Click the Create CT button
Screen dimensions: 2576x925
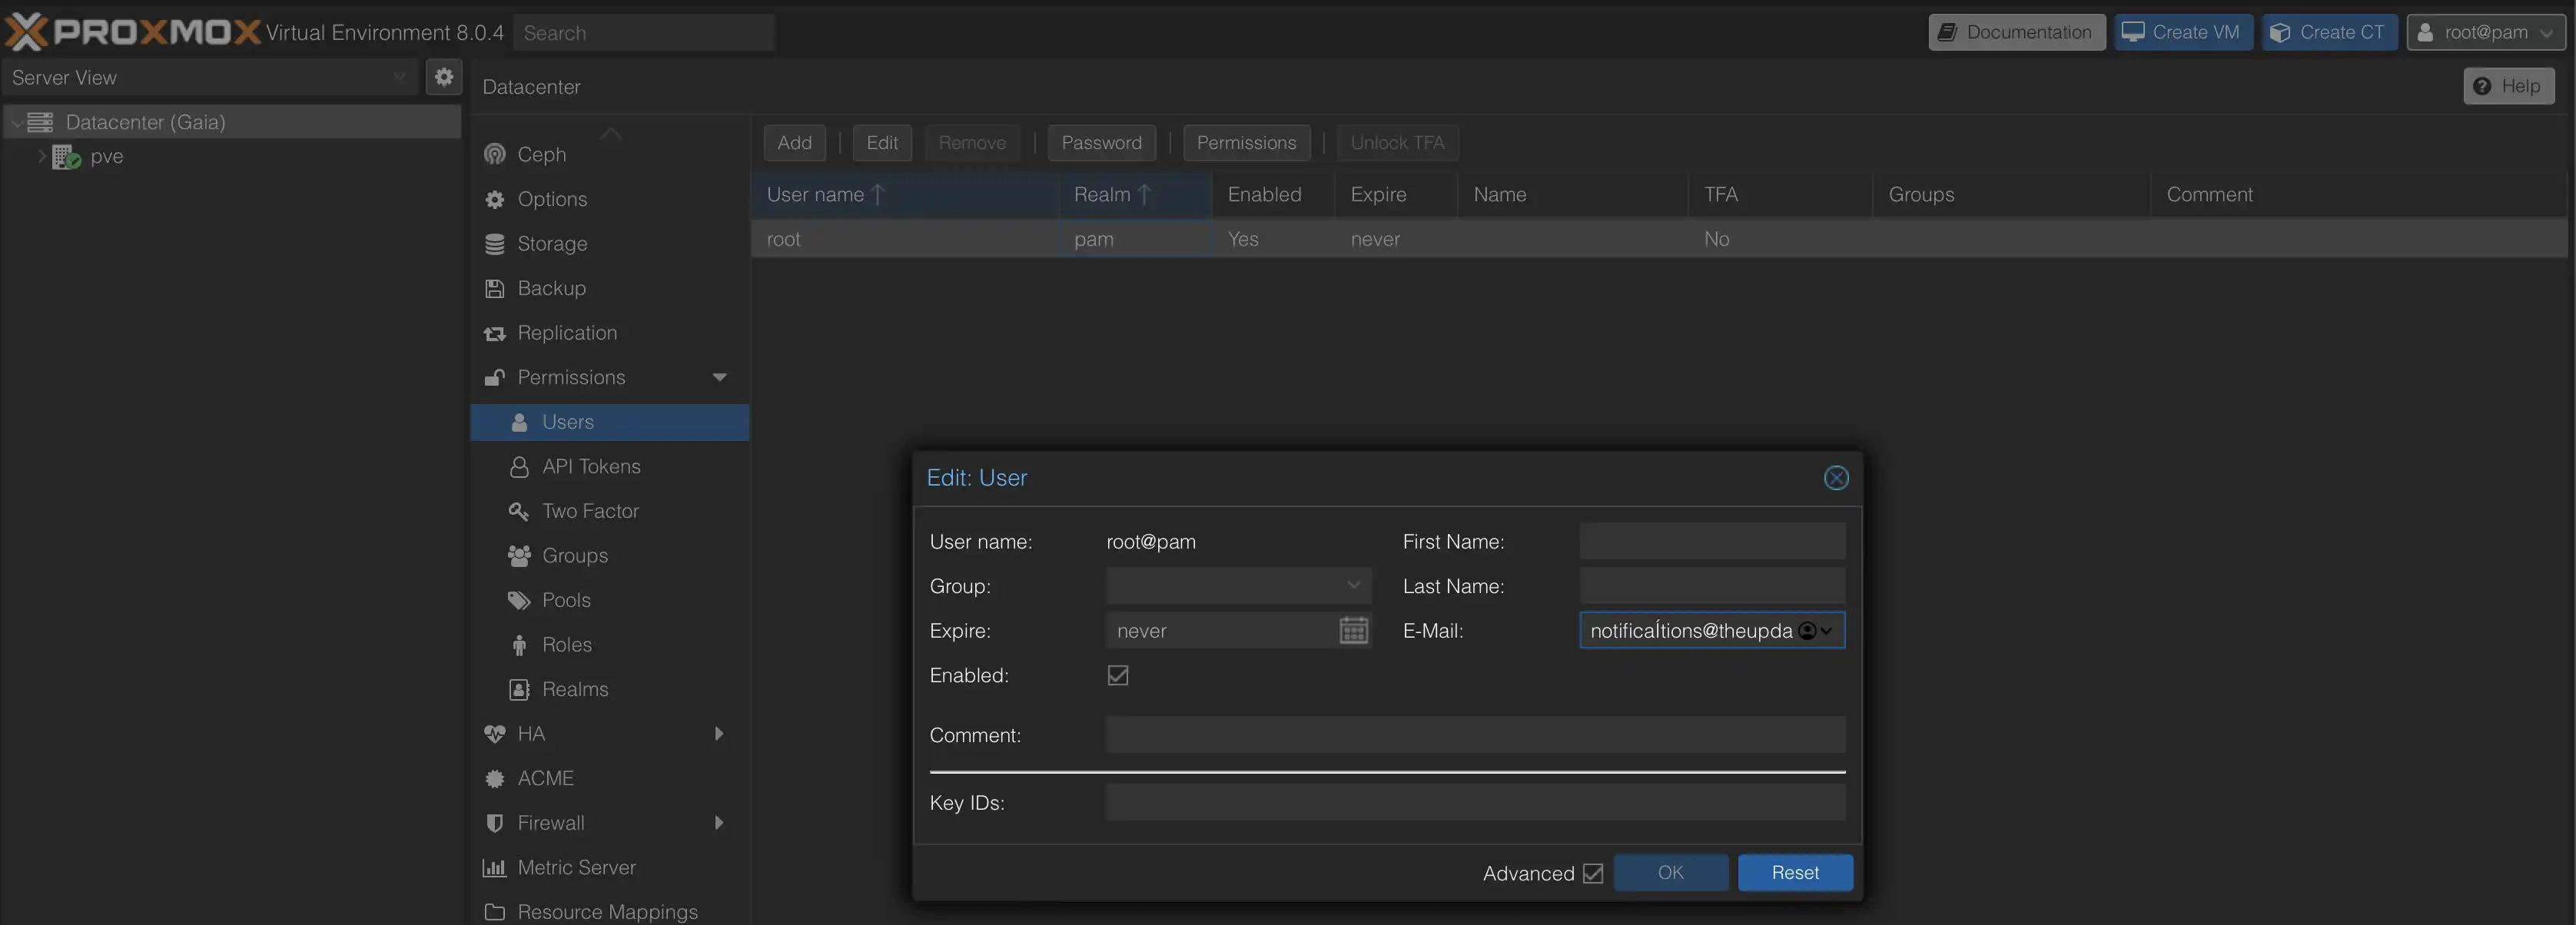click(2329, 32)
